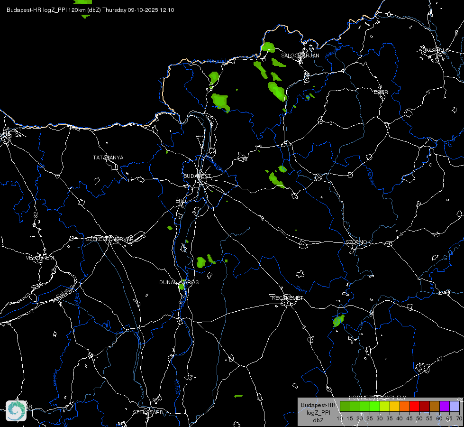Click the legend scale value 70
This screenshot has height=427, width=464.
click(459, 418)
